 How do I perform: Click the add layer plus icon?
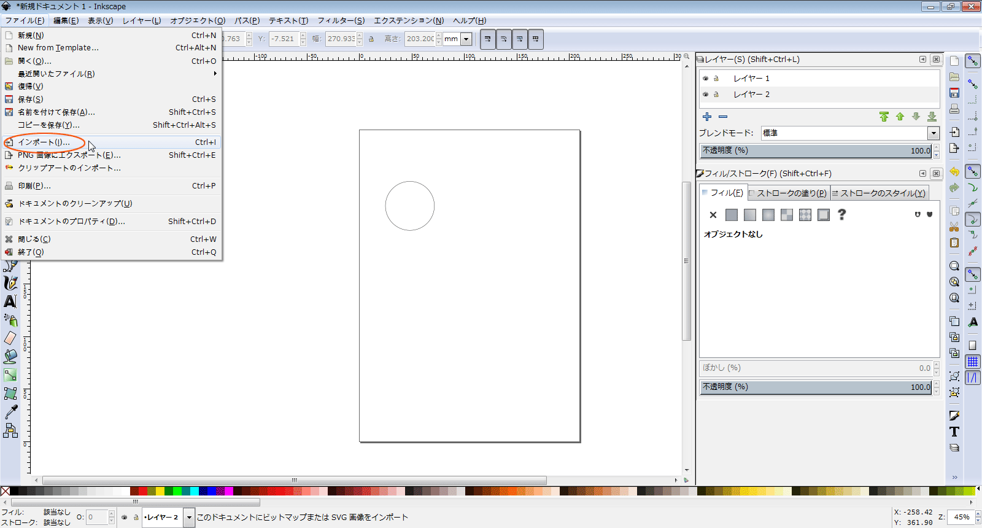(707, 117)
